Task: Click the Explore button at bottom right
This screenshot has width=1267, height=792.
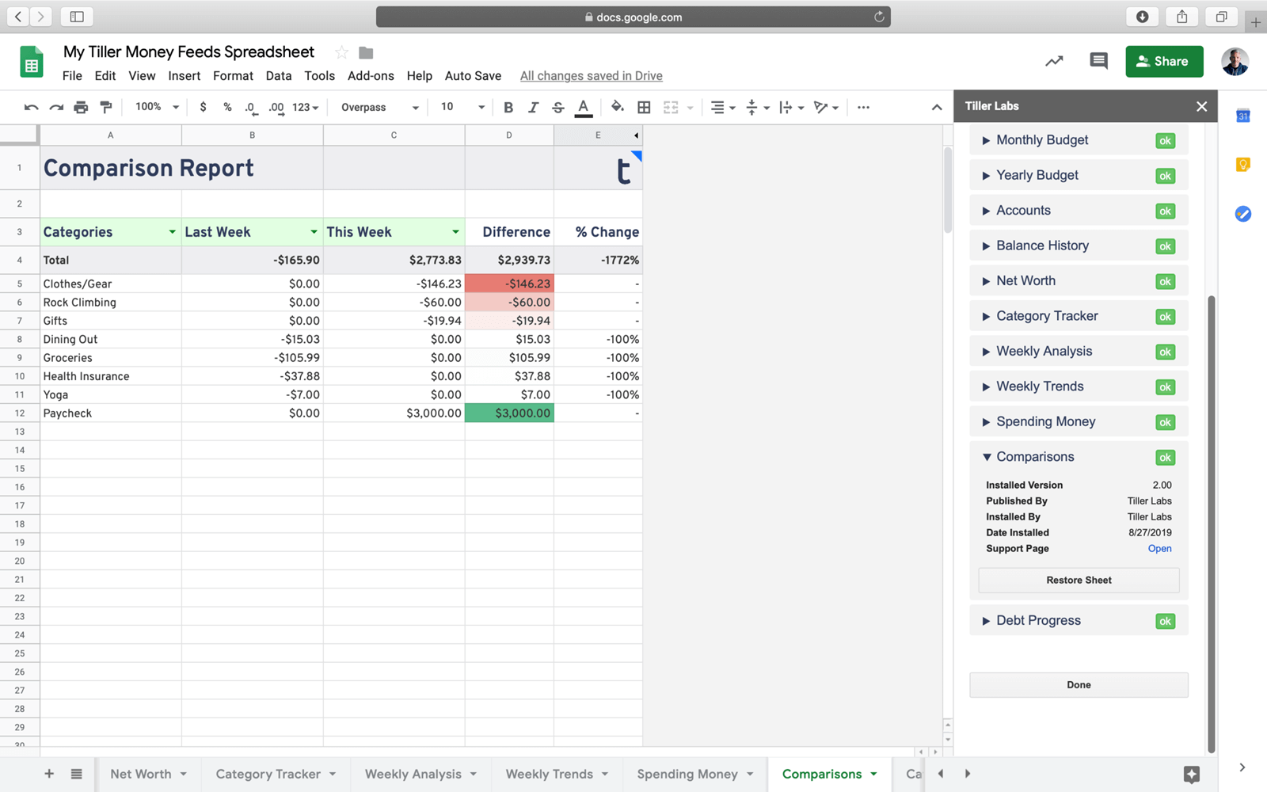Action: click(x=1191, y=775)
